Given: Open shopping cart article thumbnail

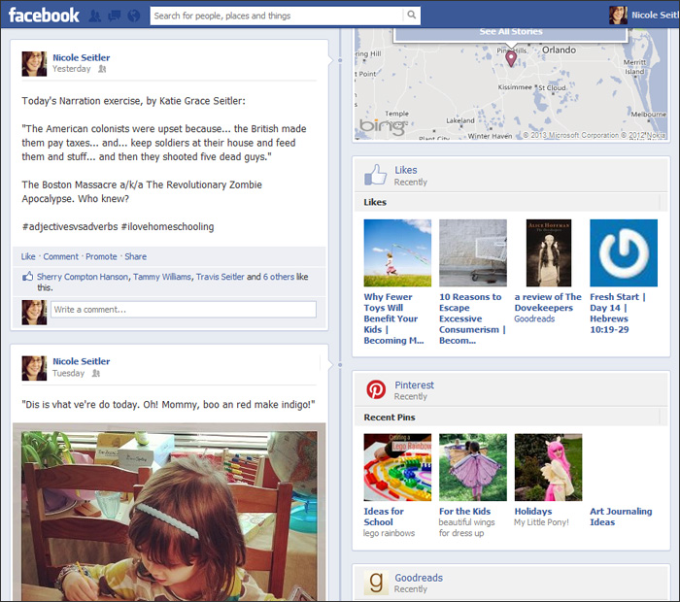Looking at the screenshot, I should (473, 253).
